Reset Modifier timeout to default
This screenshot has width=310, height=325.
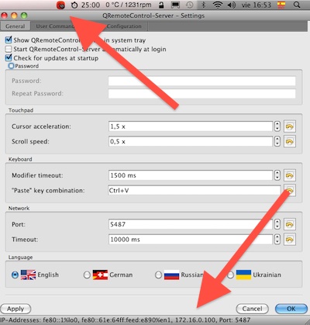tap(290, 175)
